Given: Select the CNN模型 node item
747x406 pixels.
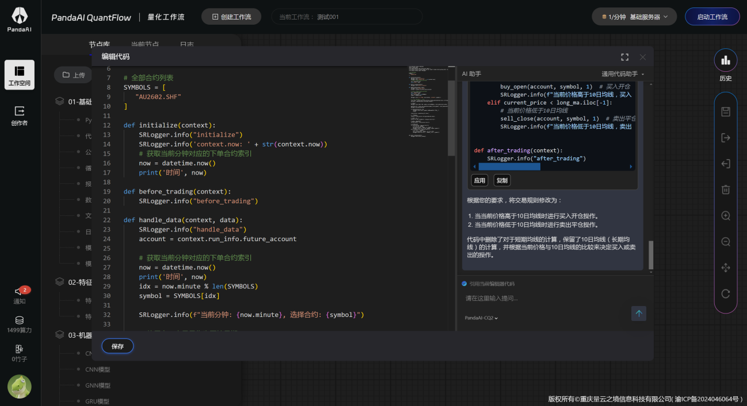Looking at the screenshot, I should point(98,369).
